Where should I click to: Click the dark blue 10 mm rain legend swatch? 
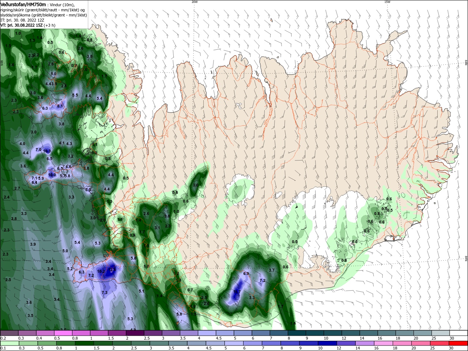(327, 343)
